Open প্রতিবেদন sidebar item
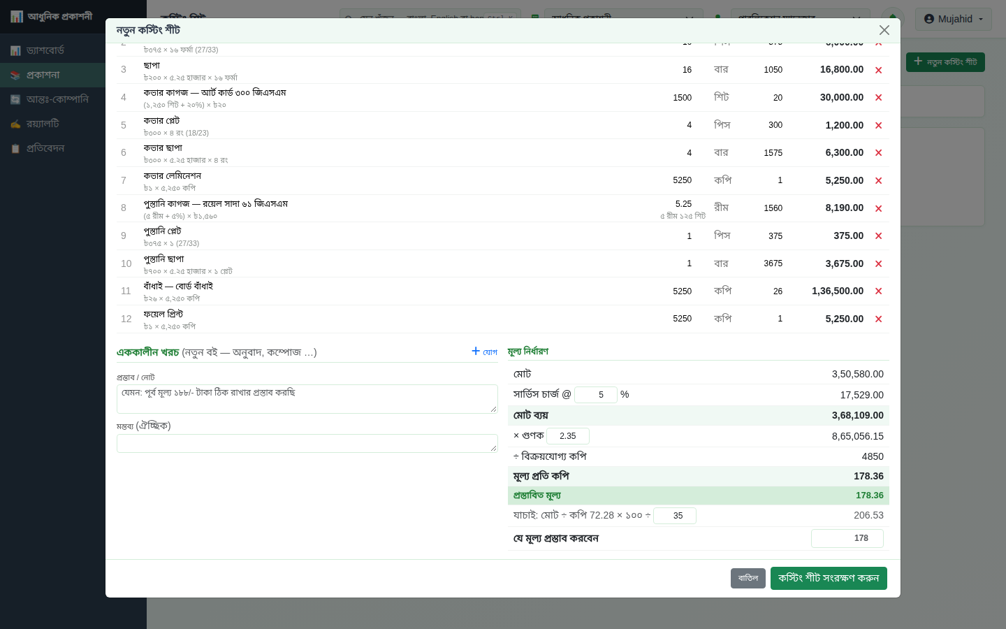 coord(52,148)
